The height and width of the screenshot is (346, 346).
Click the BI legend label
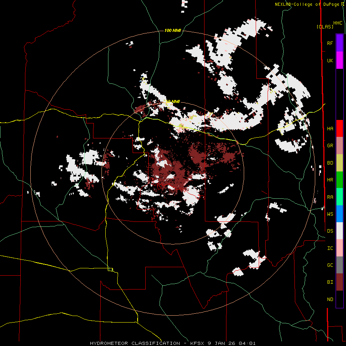[330, 282]
